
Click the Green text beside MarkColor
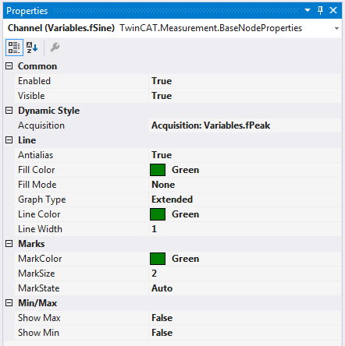tap(185, 259)
